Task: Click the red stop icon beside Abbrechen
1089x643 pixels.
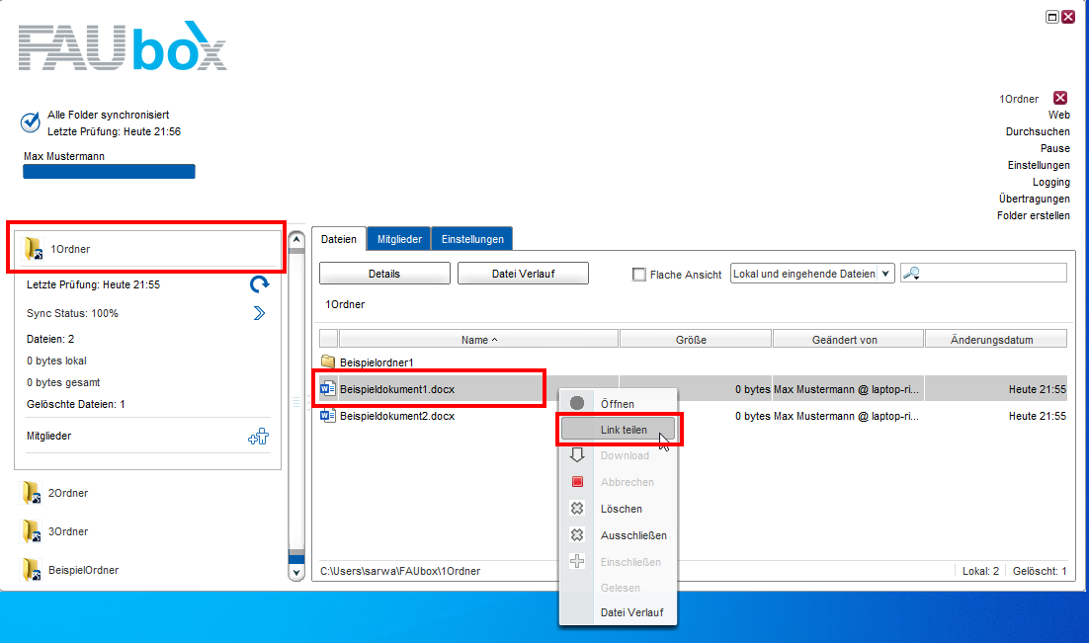Action: (x=577, y=481)
